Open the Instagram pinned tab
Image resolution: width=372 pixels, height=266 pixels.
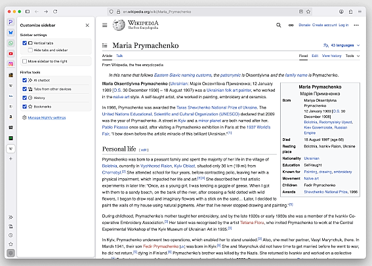click(10, 64)
